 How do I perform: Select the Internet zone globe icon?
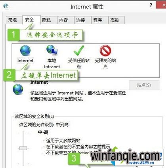[x=25, y=51]
